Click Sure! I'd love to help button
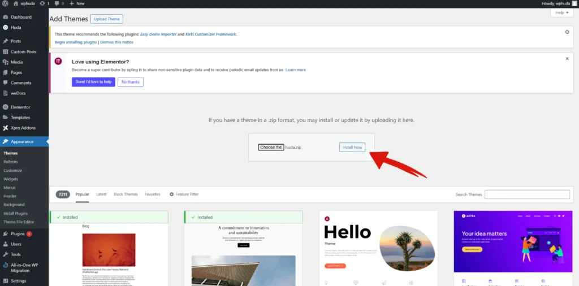This screenshot has width=579, height=286. point(93,82)
